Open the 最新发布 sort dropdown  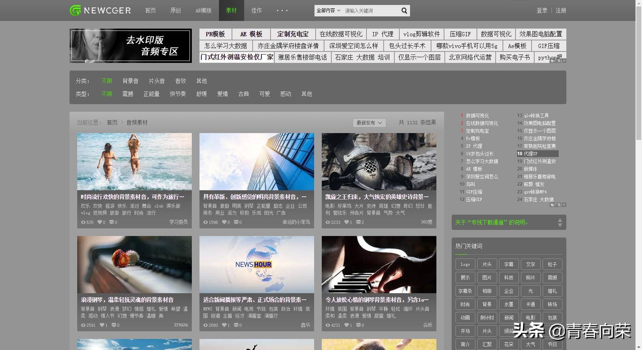click(368, 122)
